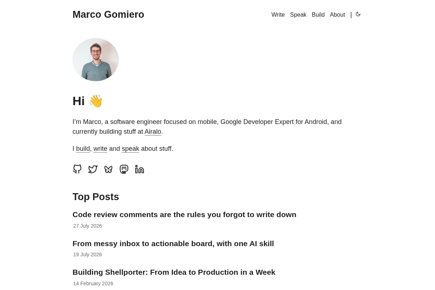Go to the Write page

coord(278,15)
